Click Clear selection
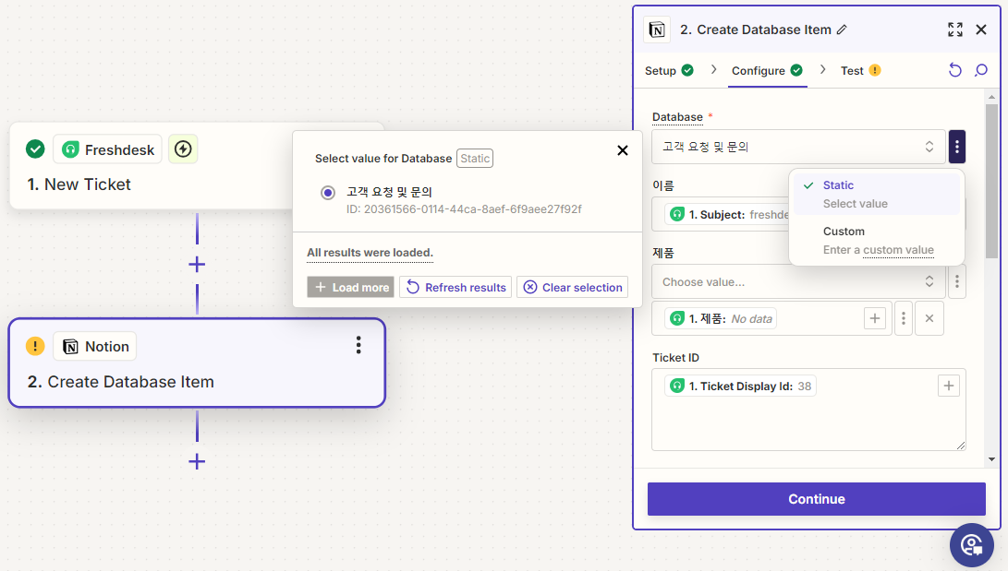 point(572,288)
